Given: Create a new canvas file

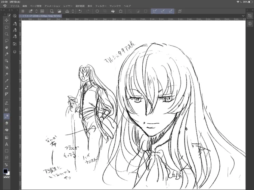Looking at the screenshot, I should [x=52, y=11].
